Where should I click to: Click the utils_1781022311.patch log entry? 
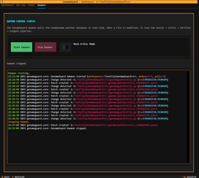tap(83, 96)
